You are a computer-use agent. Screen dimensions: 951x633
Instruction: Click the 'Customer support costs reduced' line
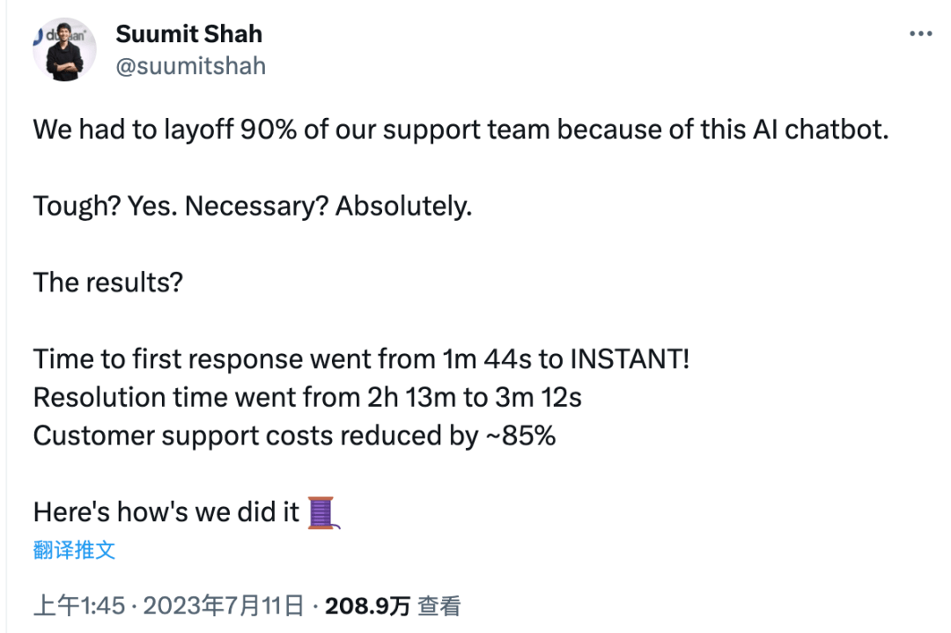coord(294,435)
